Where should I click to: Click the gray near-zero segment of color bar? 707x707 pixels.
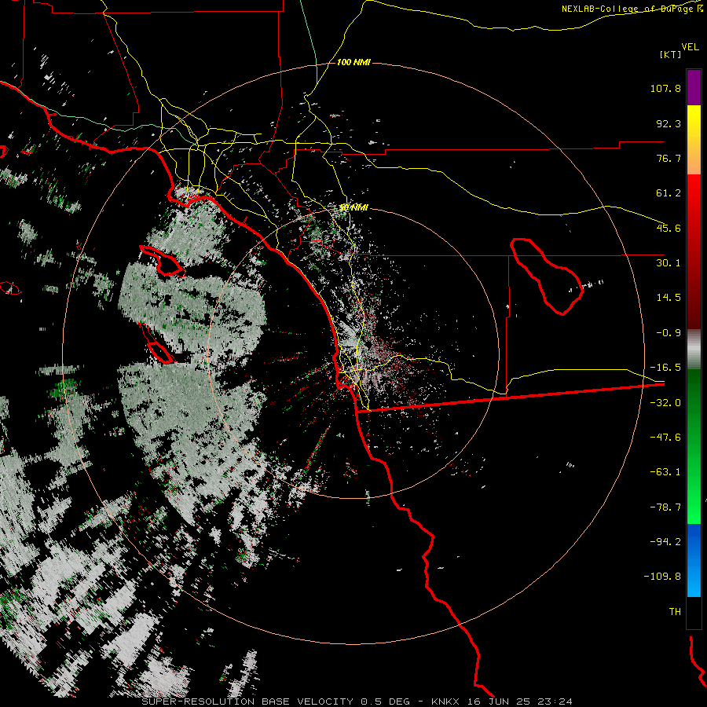(694, 350)
